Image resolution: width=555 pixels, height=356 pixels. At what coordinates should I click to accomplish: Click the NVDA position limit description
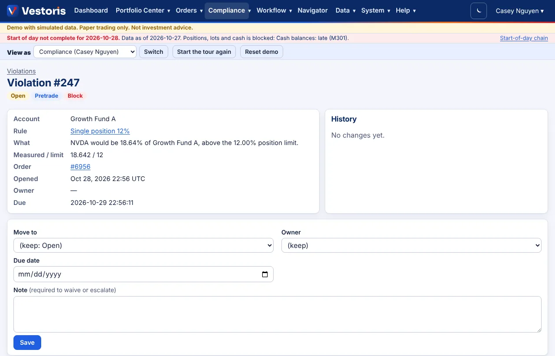[x=185, y=143]
